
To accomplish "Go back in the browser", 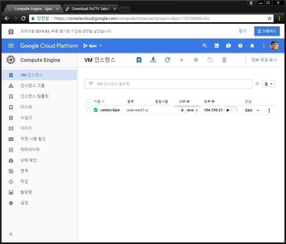I will (7, 18).
